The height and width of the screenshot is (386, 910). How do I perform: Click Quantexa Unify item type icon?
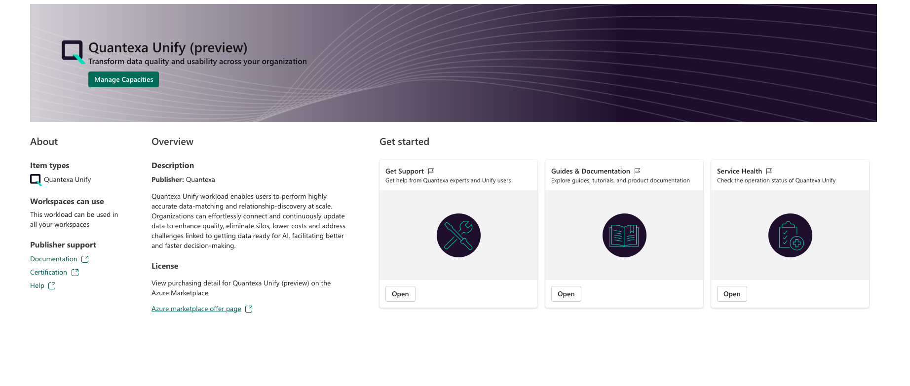[x=36, y=180]
